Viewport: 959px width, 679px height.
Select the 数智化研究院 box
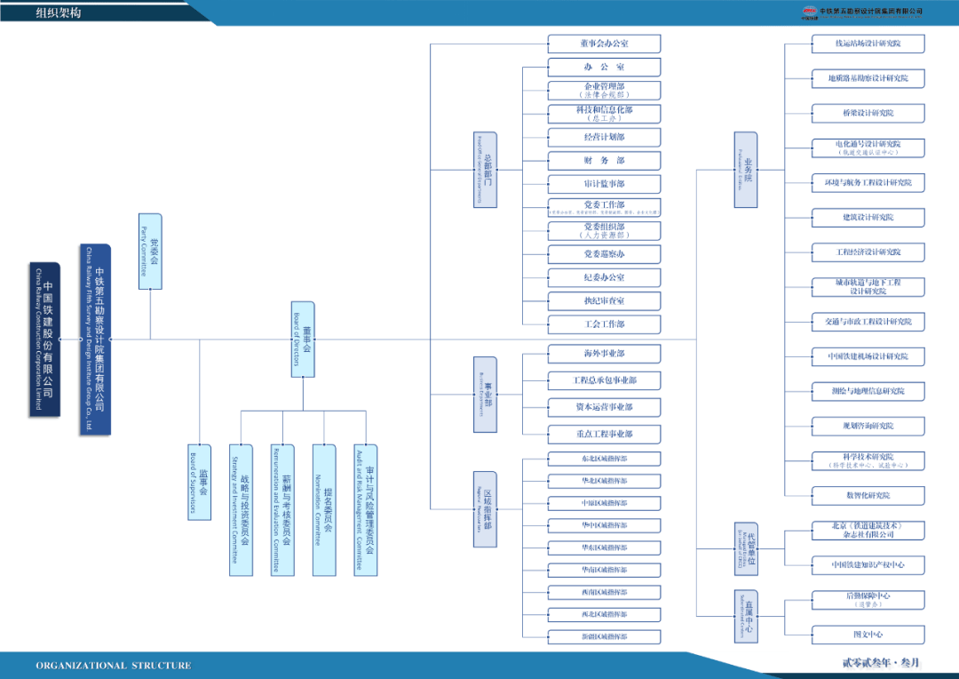(868, 495)
